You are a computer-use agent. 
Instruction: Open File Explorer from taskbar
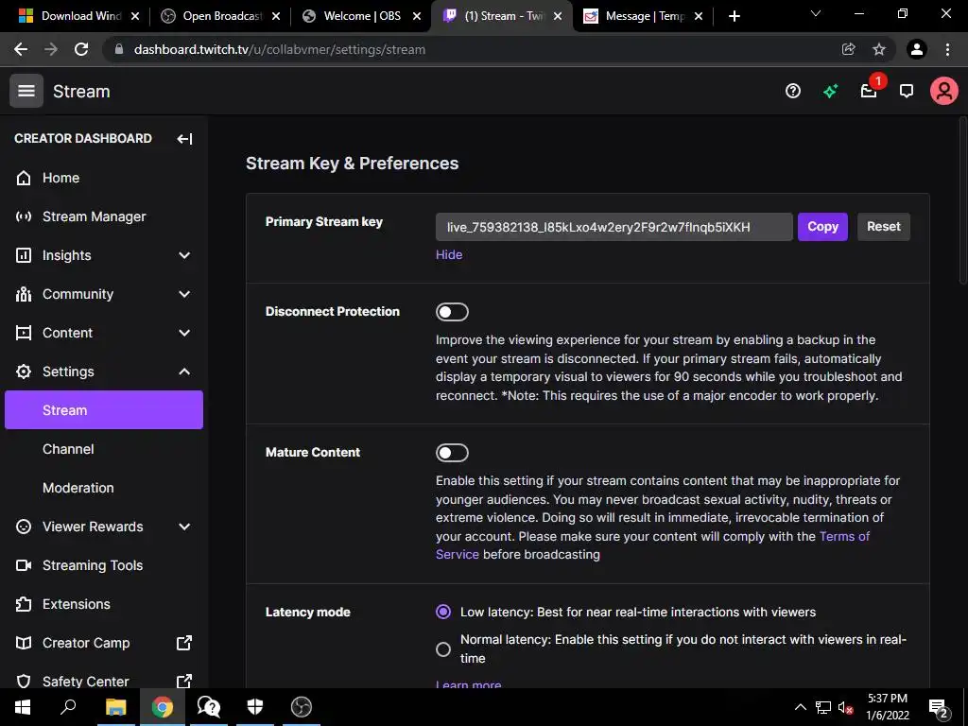[115, 707]
